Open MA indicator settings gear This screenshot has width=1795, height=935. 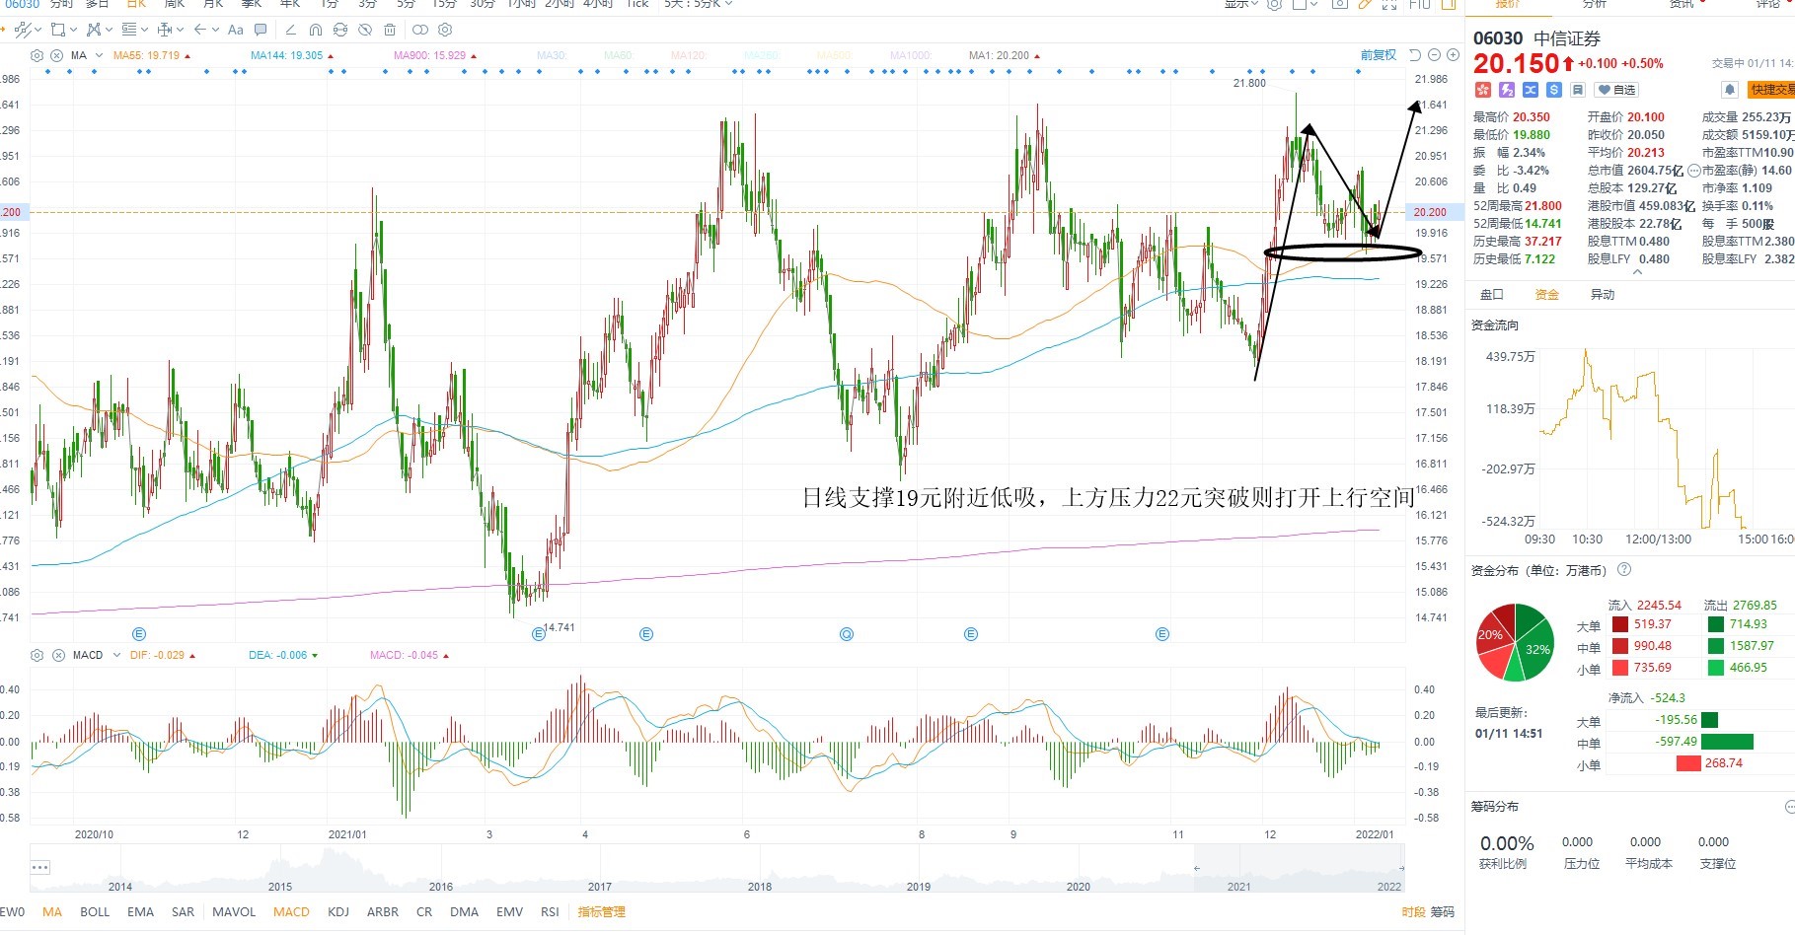37,55
